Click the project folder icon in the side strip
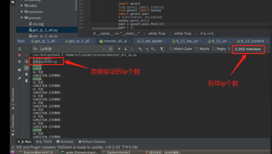 click(x=13, y=2)
